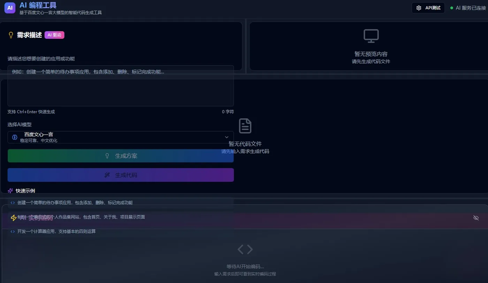Click the lightning bolt icon in bottom panel header
The width and height of the screenshot is (488, 283).
tap(14, 218)
